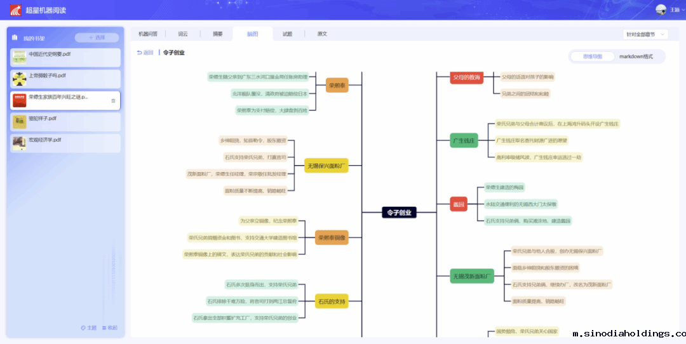Click the 我的书架 bookshelf icon

(x=17, y=38)
